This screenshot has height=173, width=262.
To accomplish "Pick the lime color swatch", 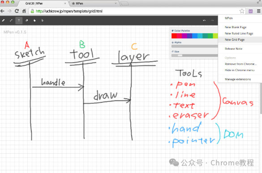I will point(215,36).
